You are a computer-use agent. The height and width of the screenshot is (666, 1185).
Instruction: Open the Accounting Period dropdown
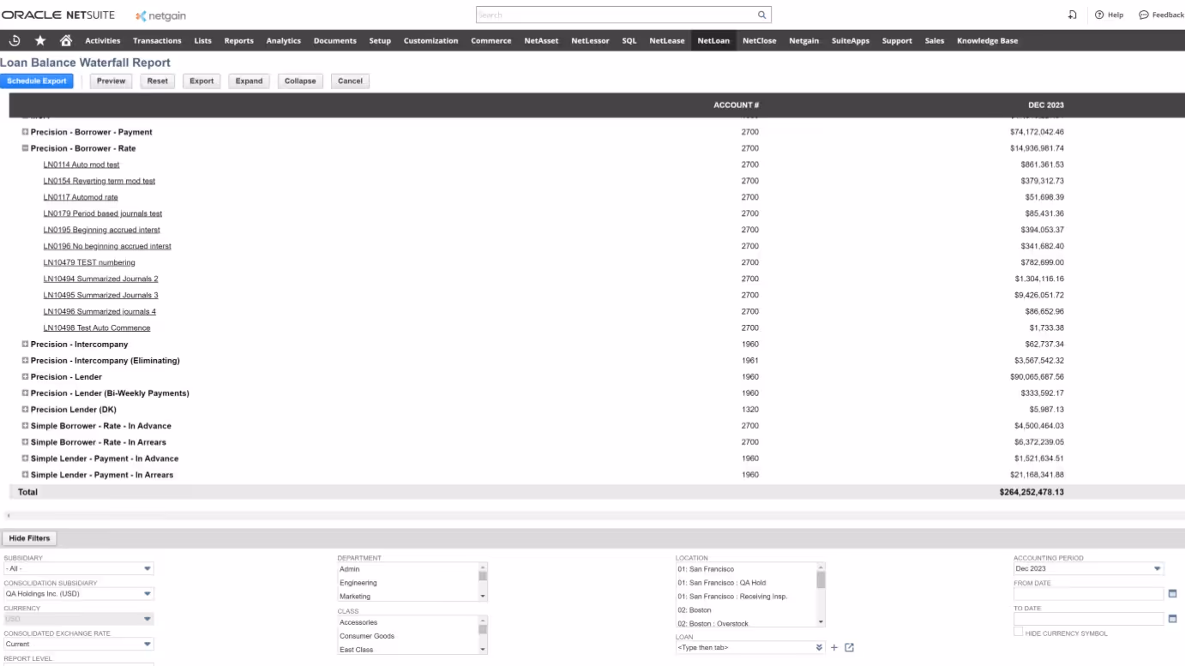(1155, 568)
